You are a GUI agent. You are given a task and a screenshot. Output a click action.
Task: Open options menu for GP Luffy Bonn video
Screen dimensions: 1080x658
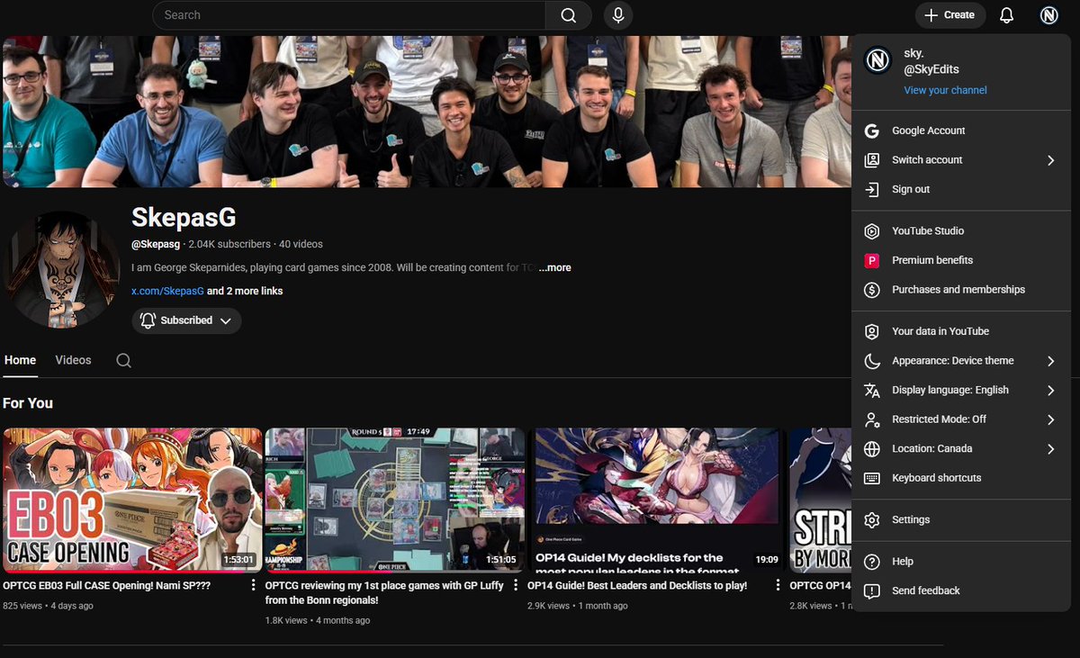[x=516, y=585]
